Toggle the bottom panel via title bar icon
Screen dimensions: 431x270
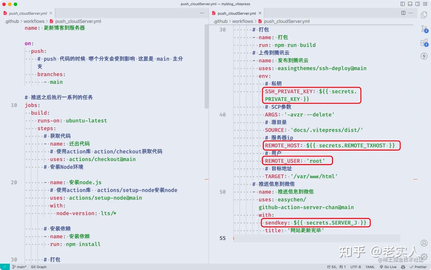[x=410, y=4]
